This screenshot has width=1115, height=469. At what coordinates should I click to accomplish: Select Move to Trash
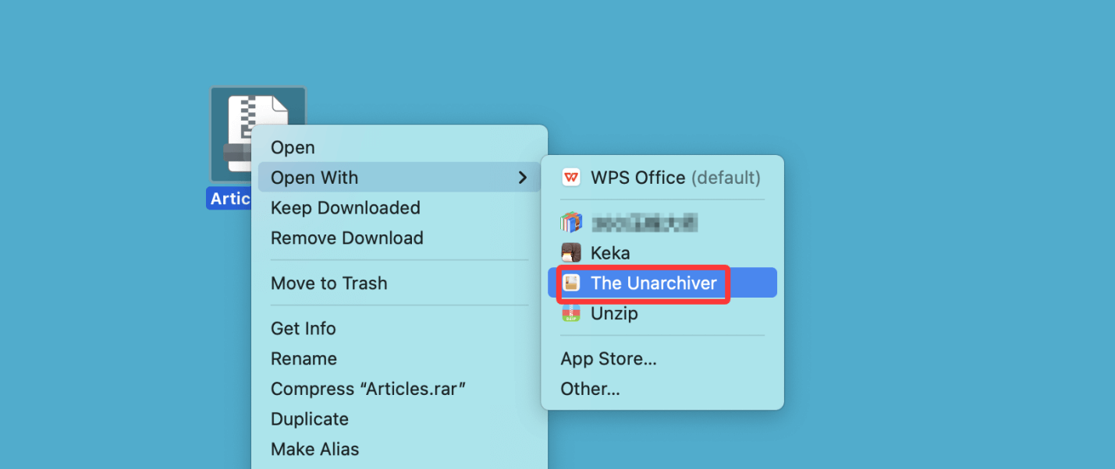click(329, 283)
